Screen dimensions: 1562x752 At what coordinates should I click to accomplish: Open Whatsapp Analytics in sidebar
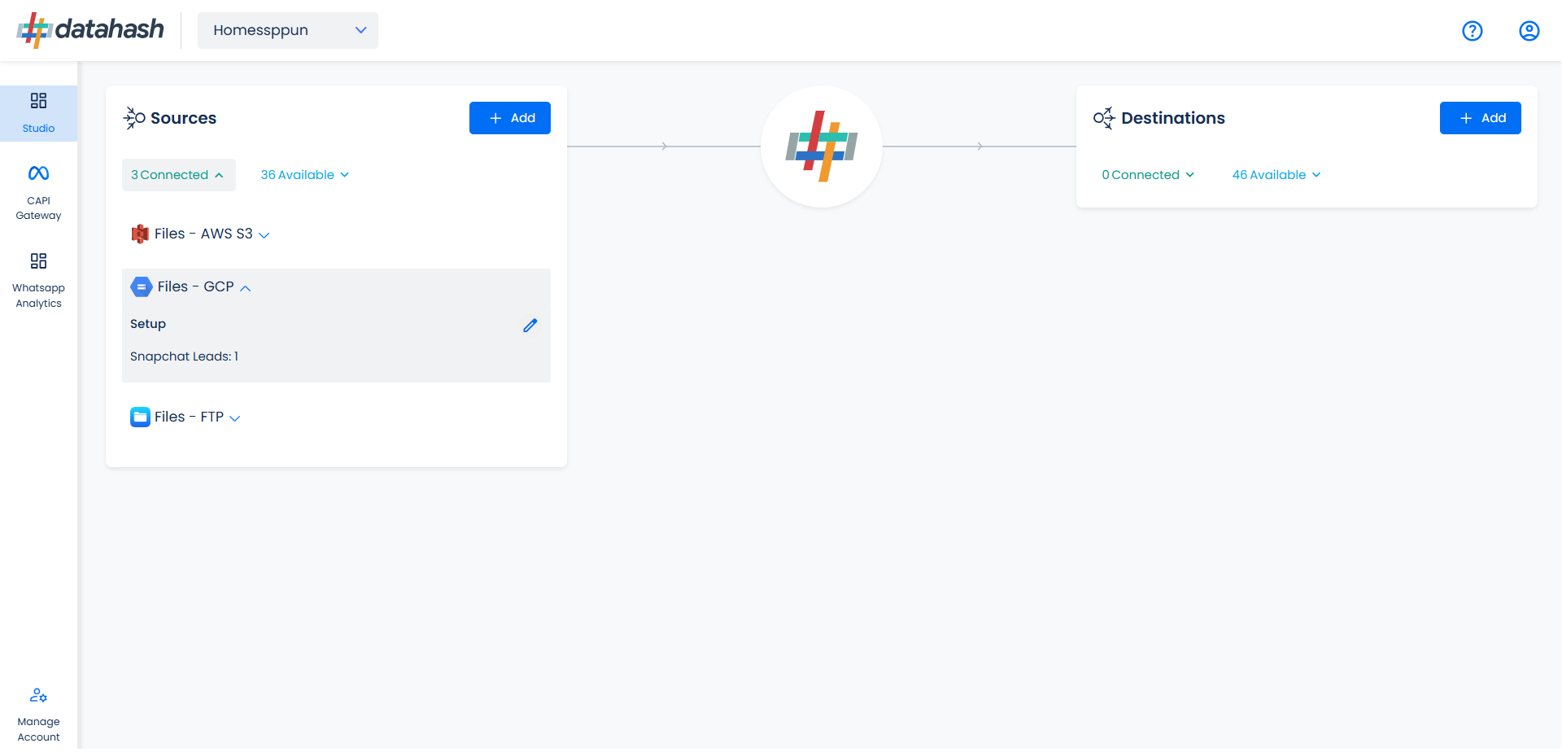[38, 281]
